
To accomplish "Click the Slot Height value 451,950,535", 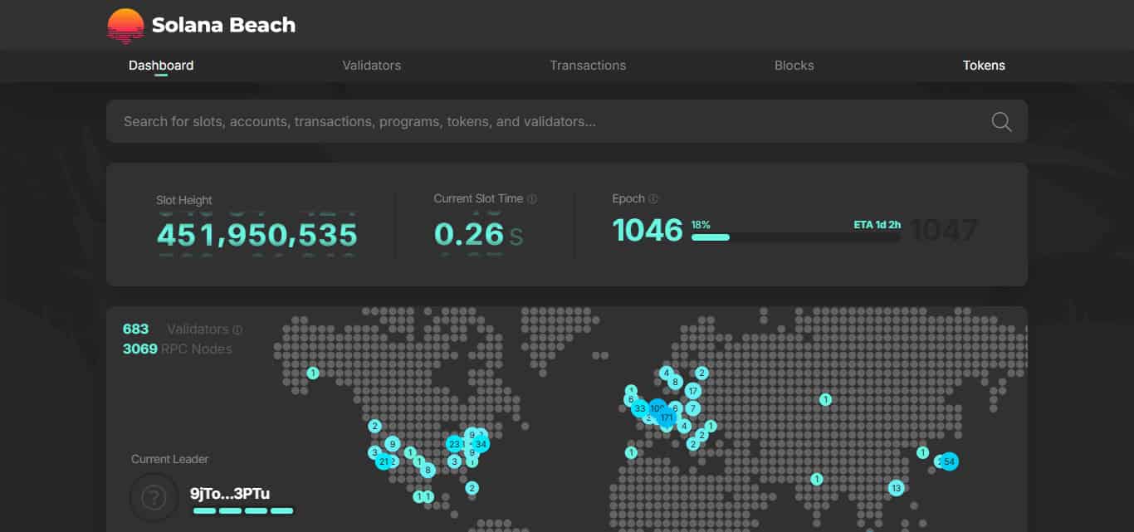I will point(257,235).
